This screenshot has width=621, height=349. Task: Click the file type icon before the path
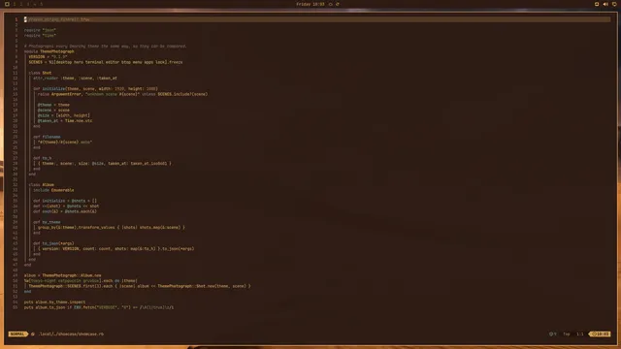pos(33,333)
